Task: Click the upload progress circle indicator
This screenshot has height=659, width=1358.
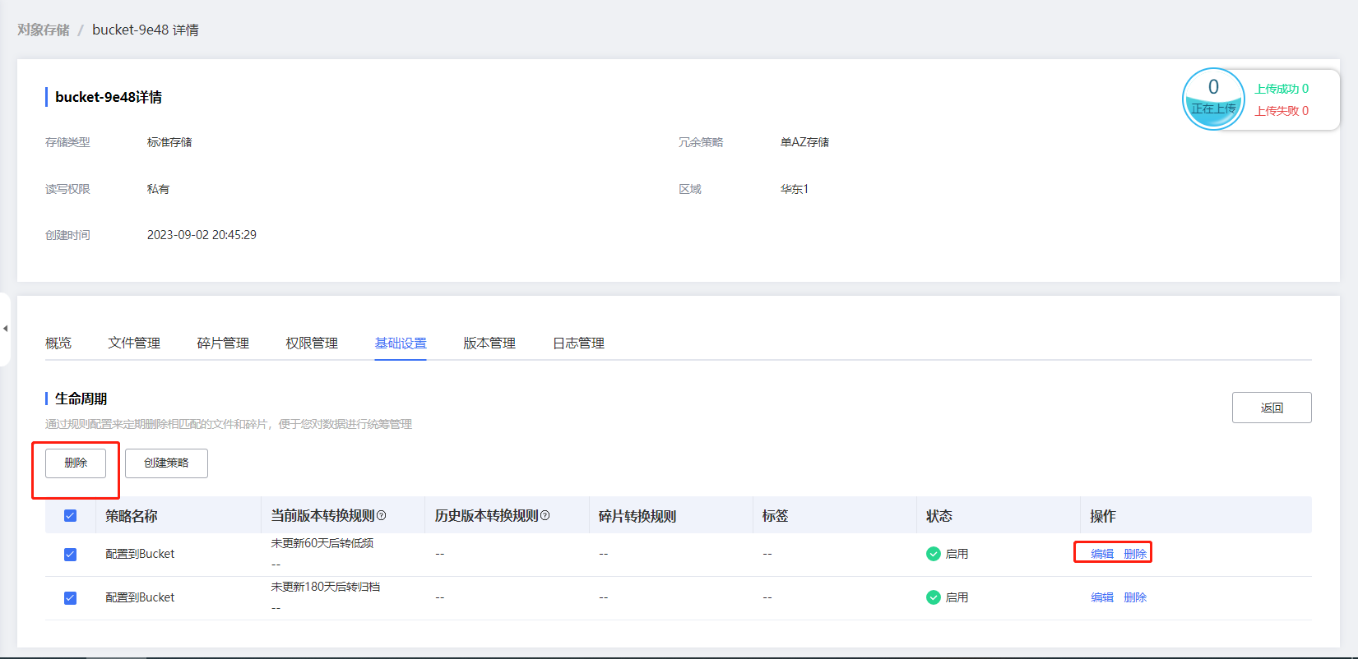Action: point(1213,99)
